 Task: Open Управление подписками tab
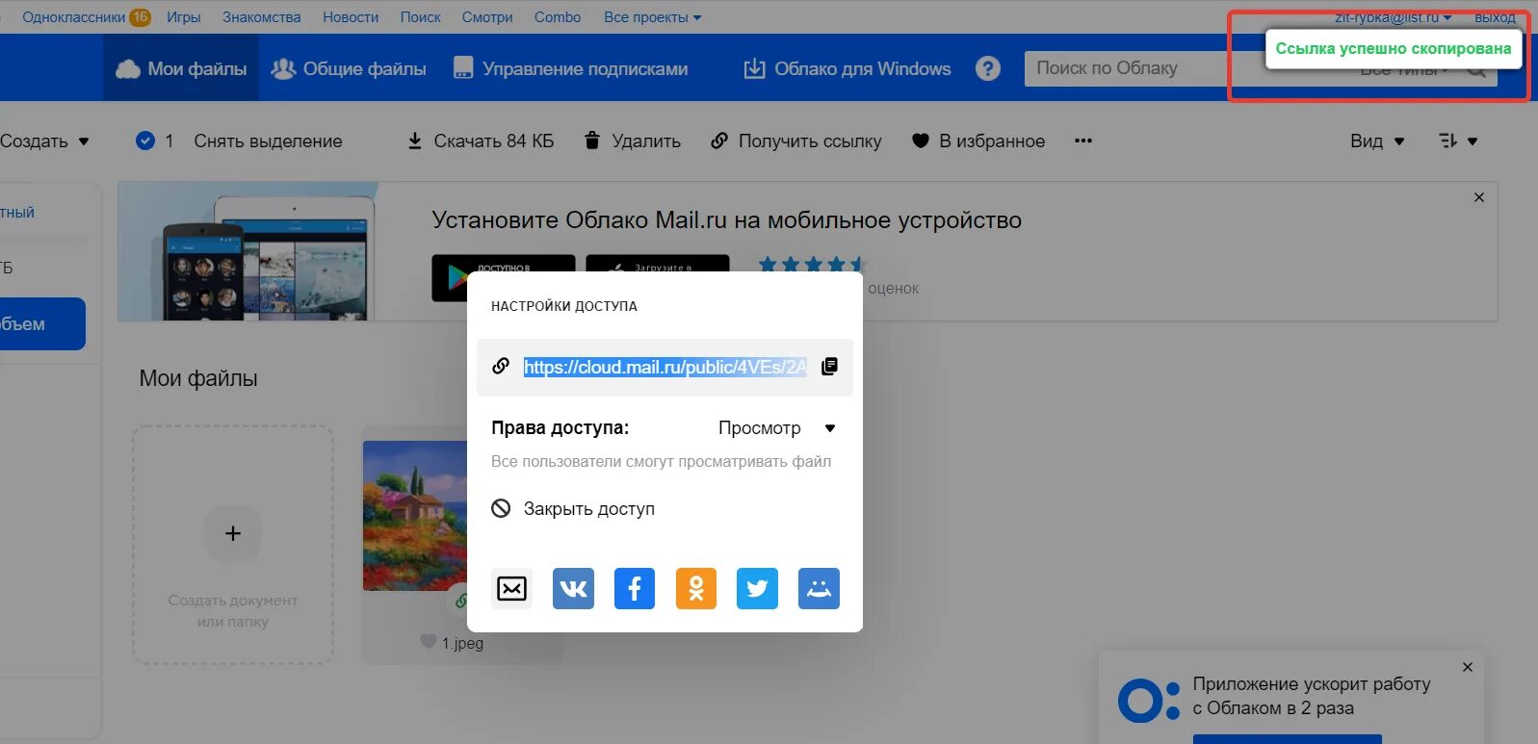(x=570, y=68)
